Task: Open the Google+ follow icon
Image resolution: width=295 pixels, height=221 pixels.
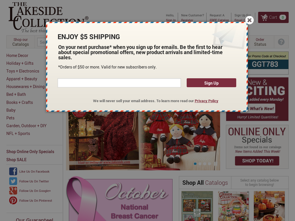Action: [13, 191]
